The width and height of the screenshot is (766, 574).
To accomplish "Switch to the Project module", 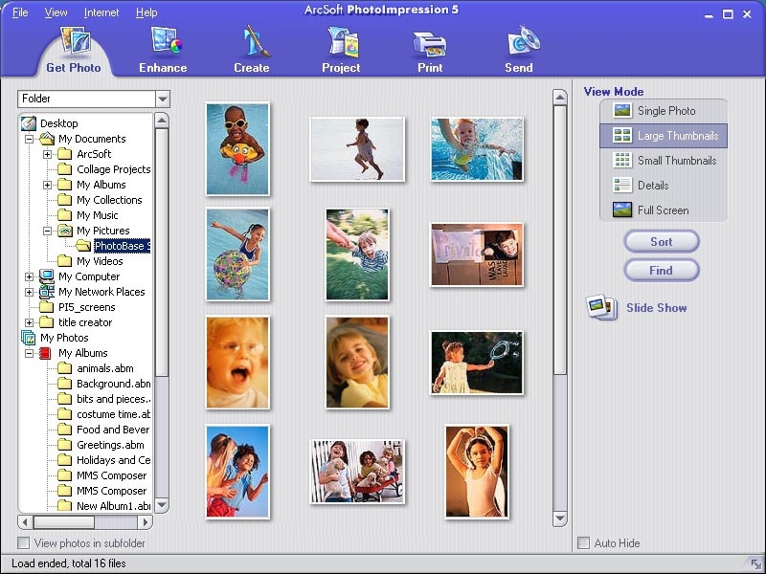I will pos(340,43).
